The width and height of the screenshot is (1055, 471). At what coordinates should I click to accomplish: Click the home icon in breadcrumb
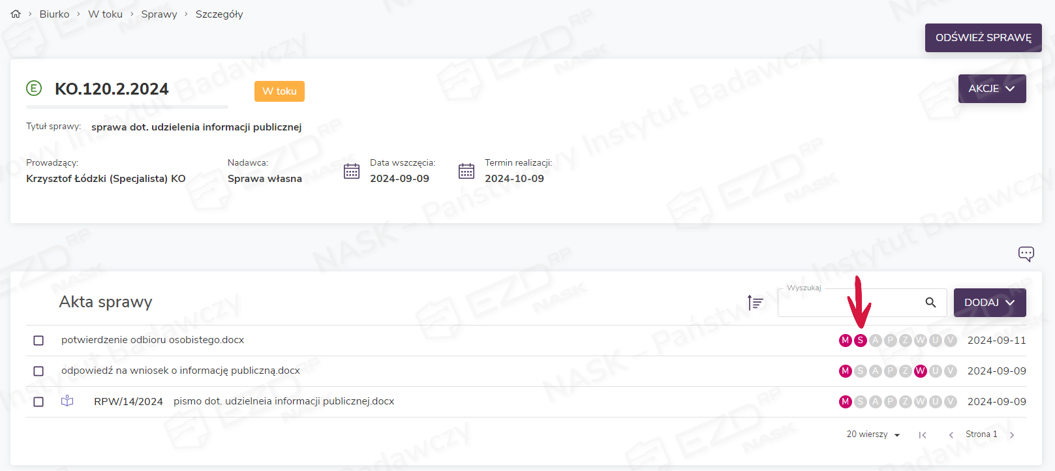pos(16,14)
